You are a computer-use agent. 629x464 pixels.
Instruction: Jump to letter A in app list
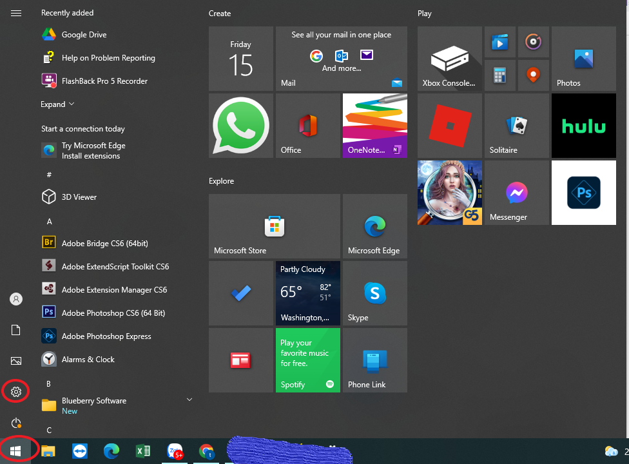click(x=50, y=222)
